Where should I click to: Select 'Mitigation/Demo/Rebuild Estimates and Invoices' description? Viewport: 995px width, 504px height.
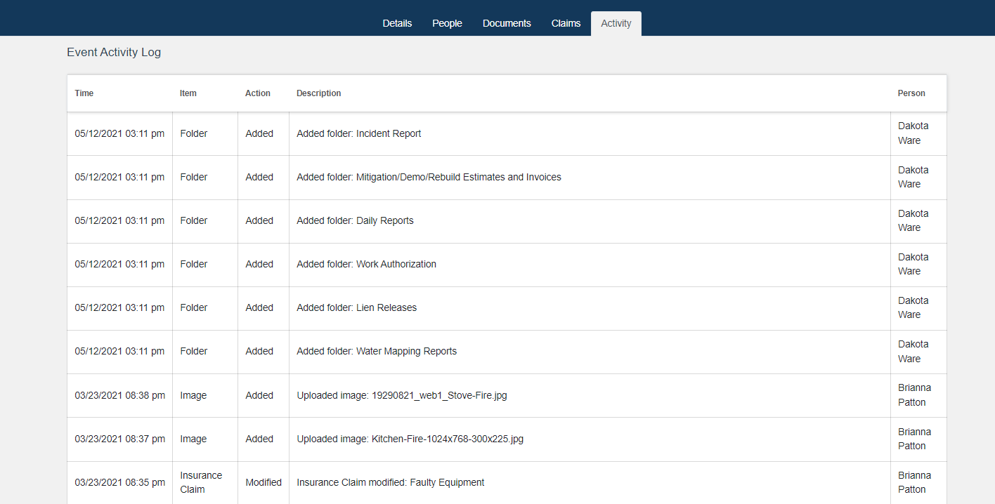click(x=459, y=177)
